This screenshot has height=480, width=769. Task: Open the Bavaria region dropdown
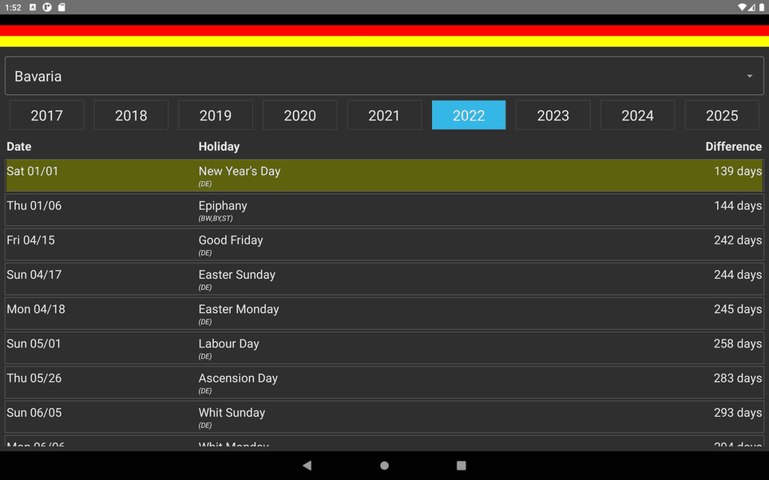coord(384,76)
